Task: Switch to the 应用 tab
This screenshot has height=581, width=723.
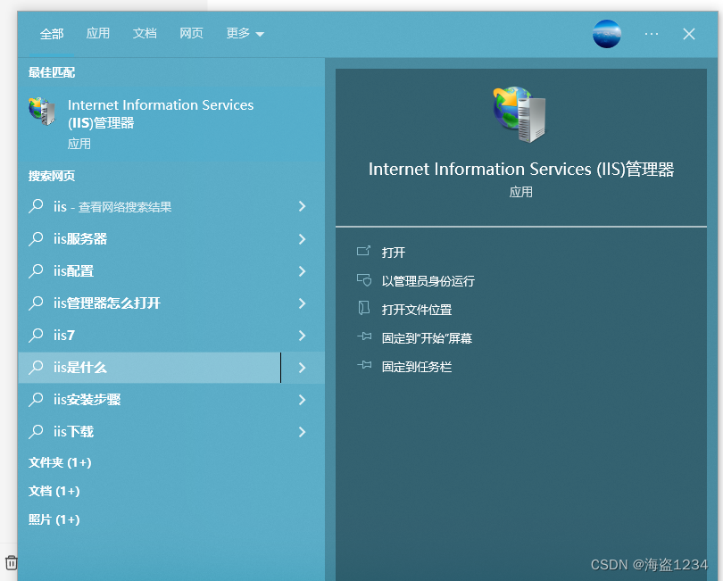Action: pos(98,33)
